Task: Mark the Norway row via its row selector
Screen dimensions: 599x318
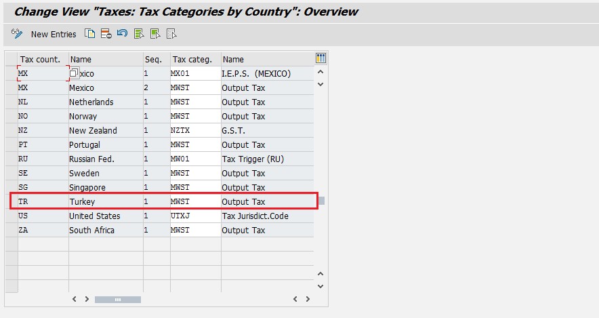Action: [x=12, y=116]
